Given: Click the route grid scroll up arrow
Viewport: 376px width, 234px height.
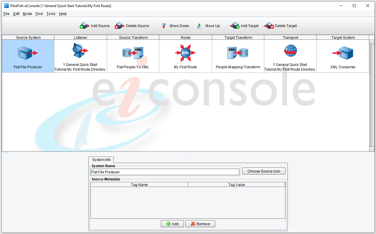Looking at the screenshot, I should [372, 42].
